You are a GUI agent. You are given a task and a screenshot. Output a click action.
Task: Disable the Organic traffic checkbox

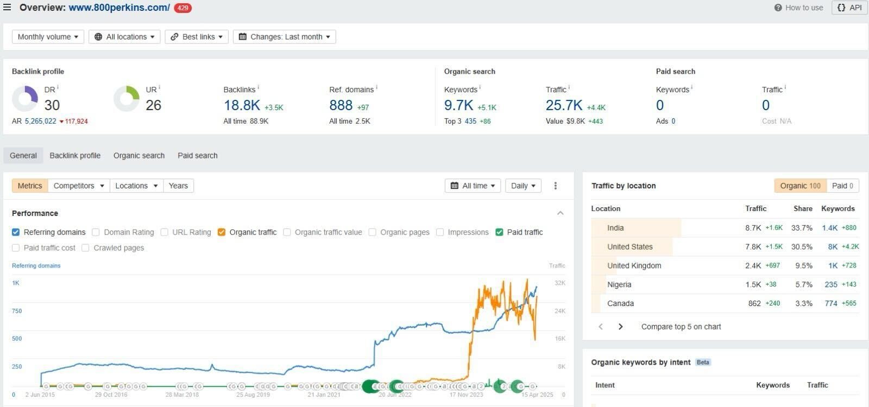coord(221,232)
